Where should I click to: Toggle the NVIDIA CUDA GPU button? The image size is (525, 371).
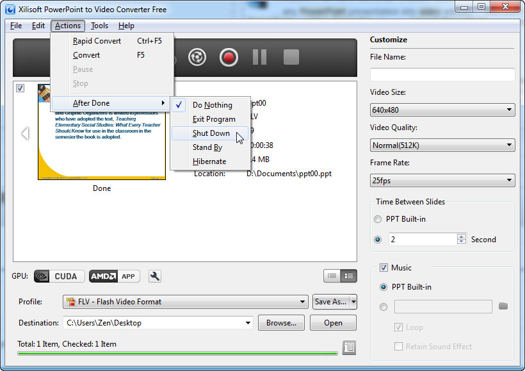click(x=59, y=276)
